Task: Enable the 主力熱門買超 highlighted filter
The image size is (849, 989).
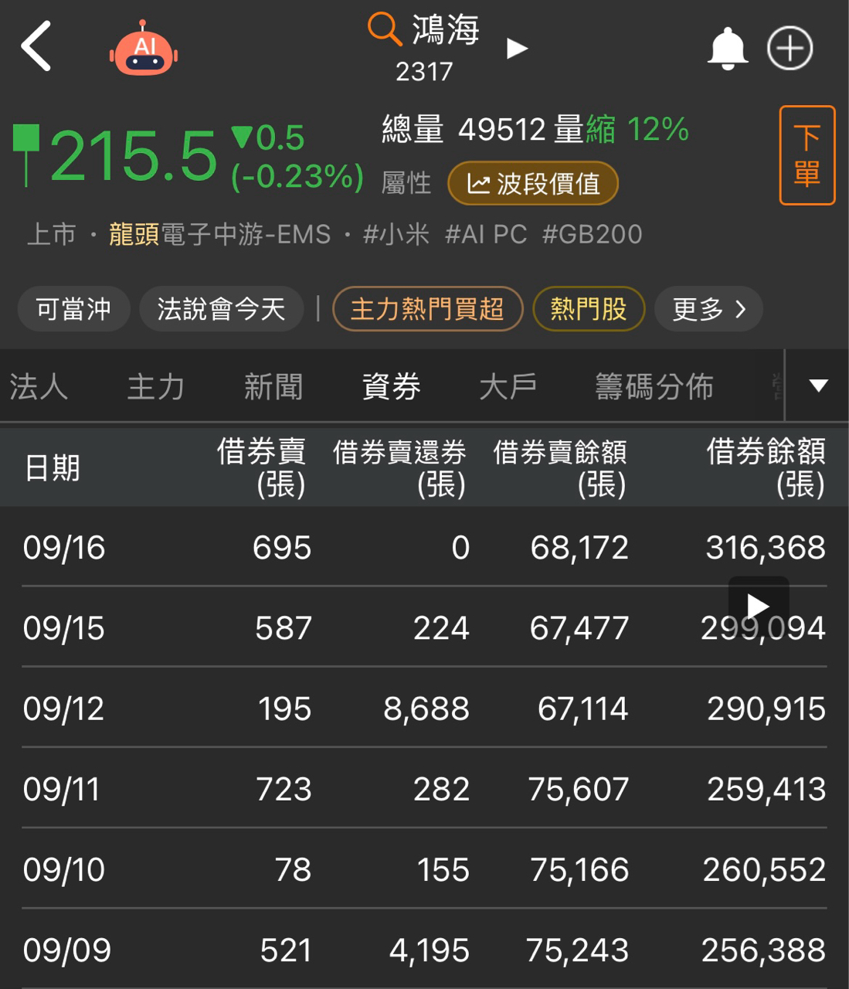Action: [427, 308]
